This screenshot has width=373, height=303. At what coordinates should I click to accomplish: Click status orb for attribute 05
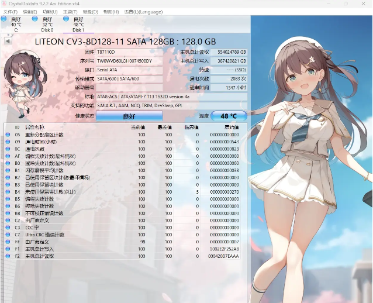(x=8, y=135)
